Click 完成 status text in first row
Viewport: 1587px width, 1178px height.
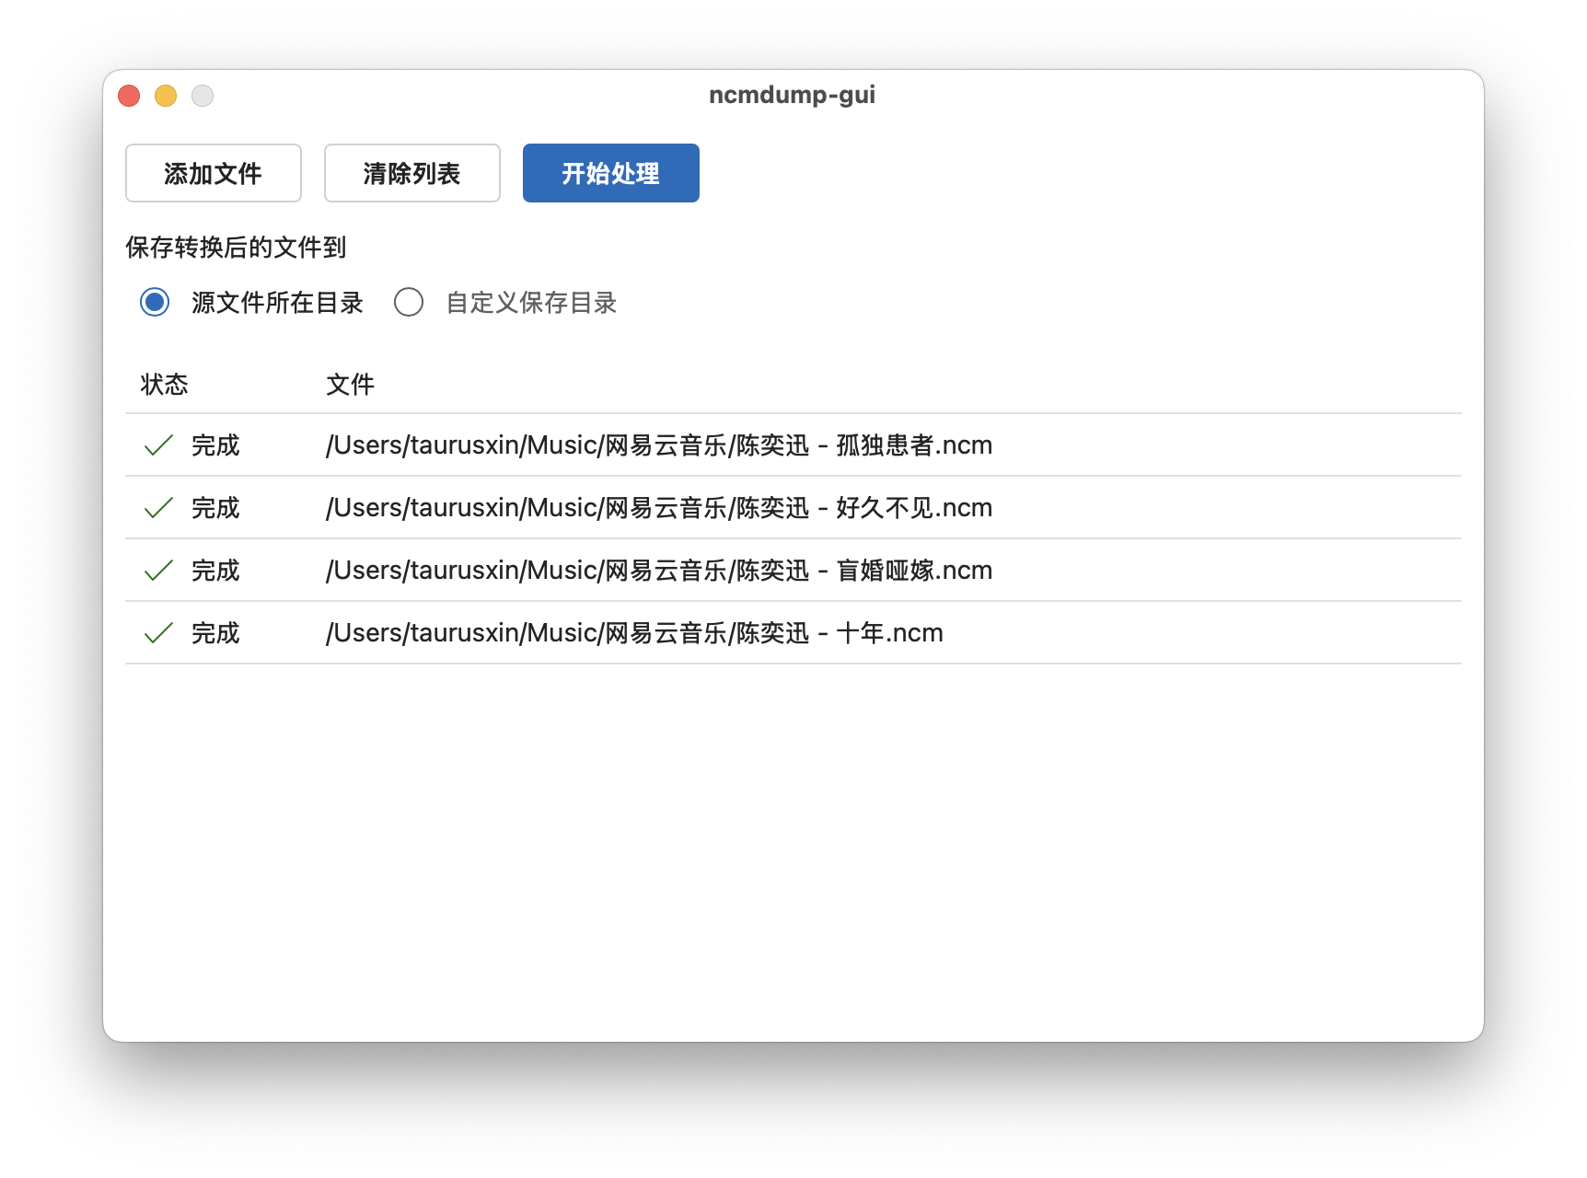(215, 445)
